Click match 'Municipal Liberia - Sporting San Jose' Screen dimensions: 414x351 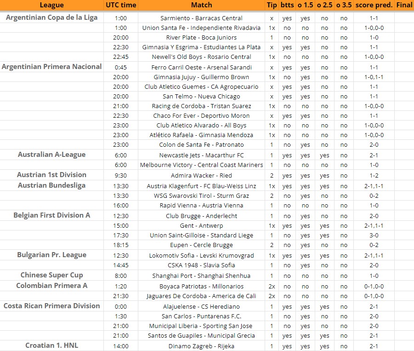click(201, 326)
